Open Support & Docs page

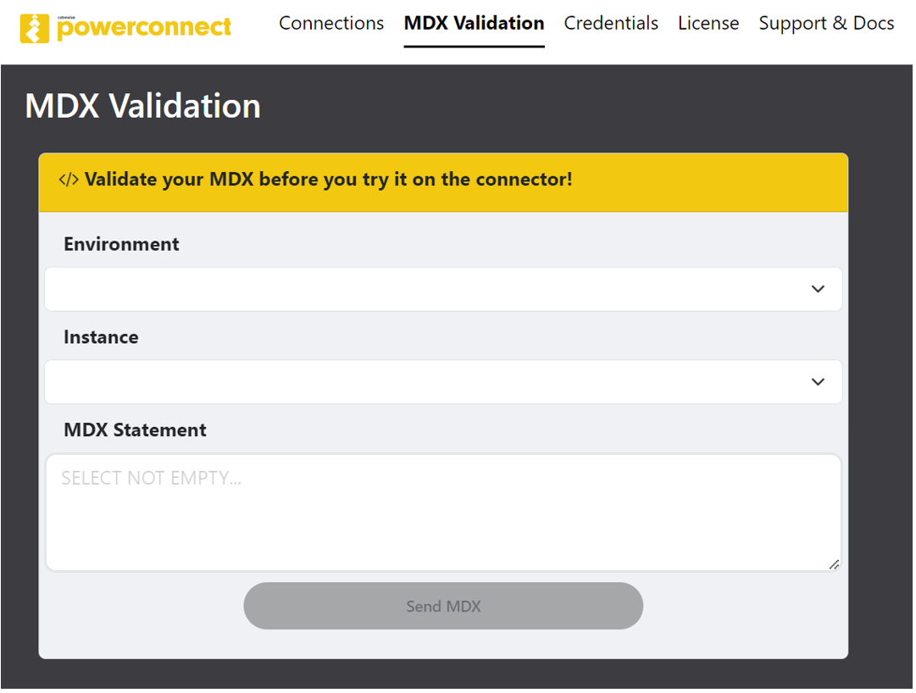click(827, 24)
